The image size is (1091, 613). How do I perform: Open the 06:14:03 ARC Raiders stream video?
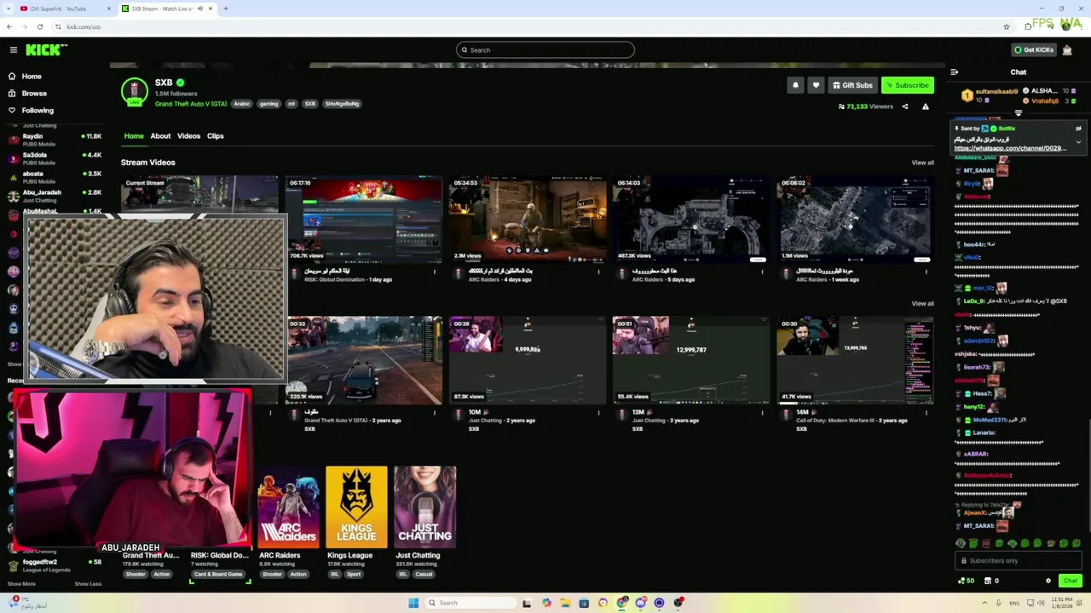(691, 219)
